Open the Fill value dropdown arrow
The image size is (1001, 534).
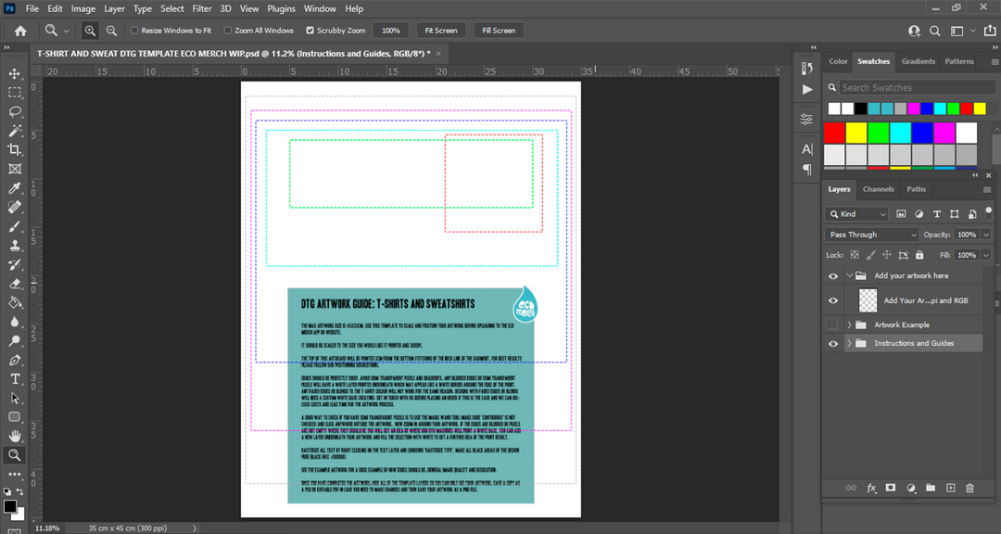[x=986, y=255]
